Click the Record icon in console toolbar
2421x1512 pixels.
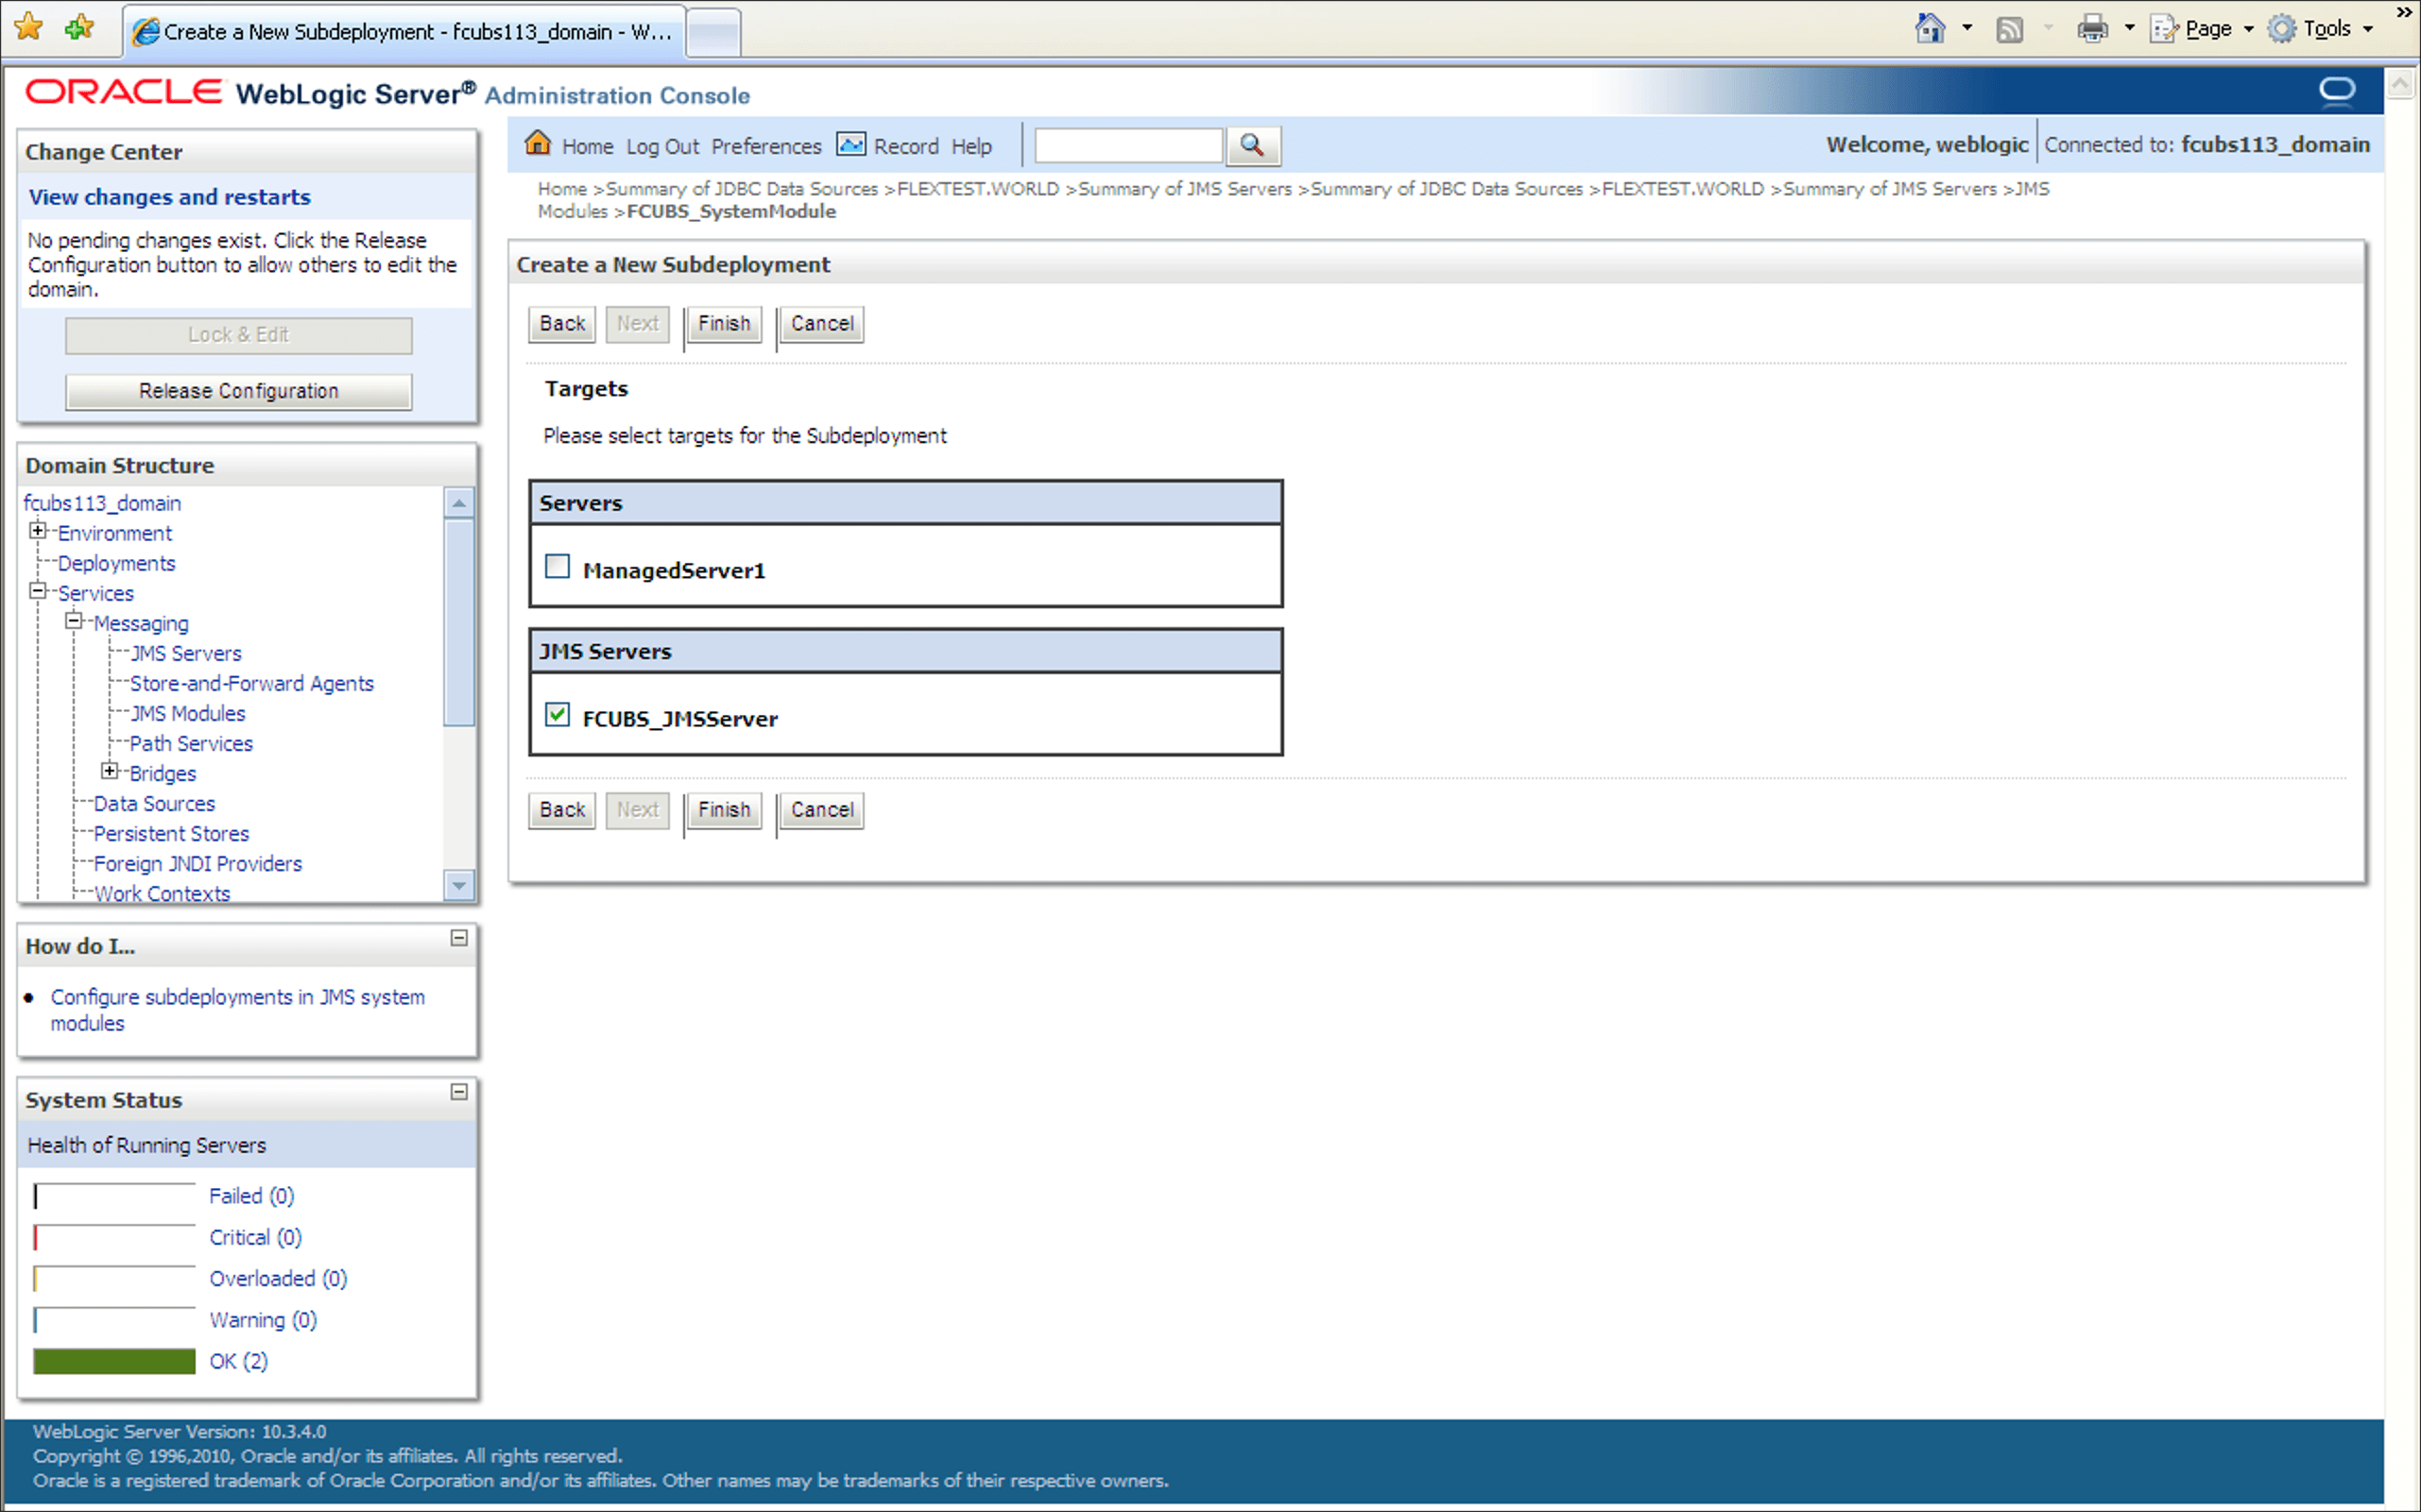(x=850, y=144)
